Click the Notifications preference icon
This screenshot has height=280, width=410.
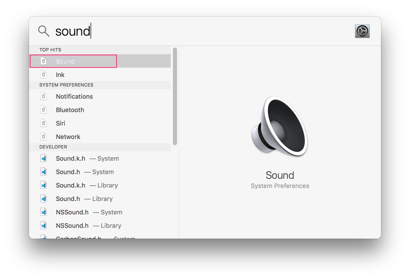[x=43, y=96]
